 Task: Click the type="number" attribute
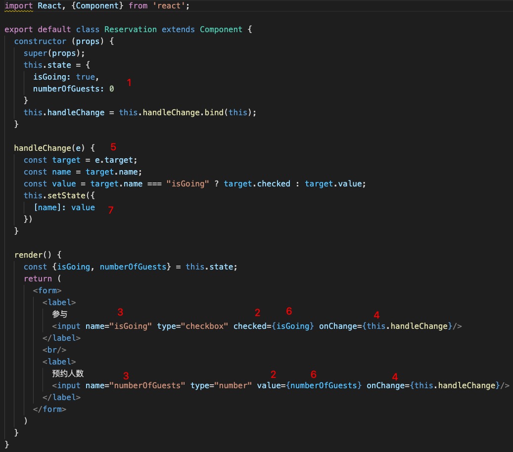(x=221, y=386)
